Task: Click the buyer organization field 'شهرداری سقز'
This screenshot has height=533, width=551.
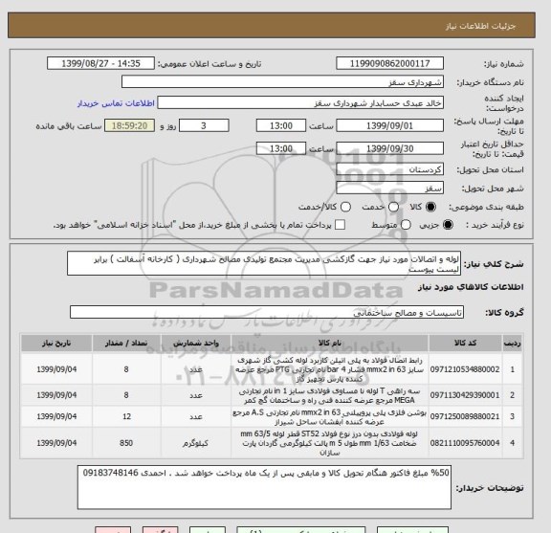Action: (x=282, y=82)
